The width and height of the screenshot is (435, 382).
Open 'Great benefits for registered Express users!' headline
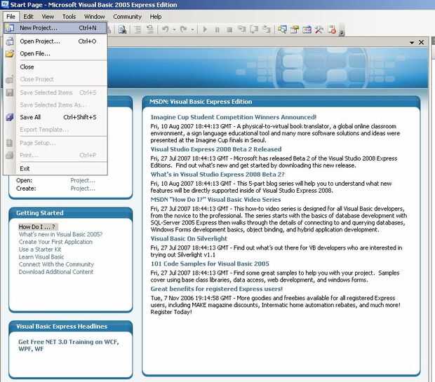(216, 289)
